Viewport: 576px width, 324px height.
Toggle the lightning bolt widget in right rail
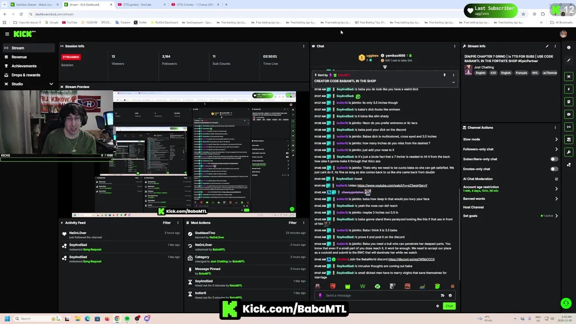pos(569,89)
